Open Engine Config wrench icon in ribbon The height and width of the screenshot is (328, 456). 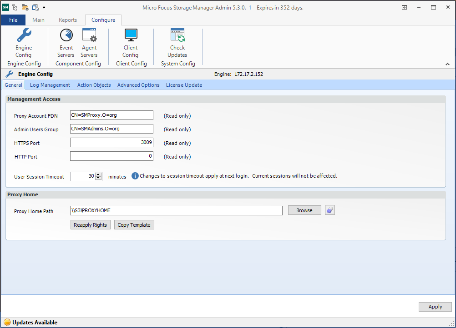[x=24, y=35]
